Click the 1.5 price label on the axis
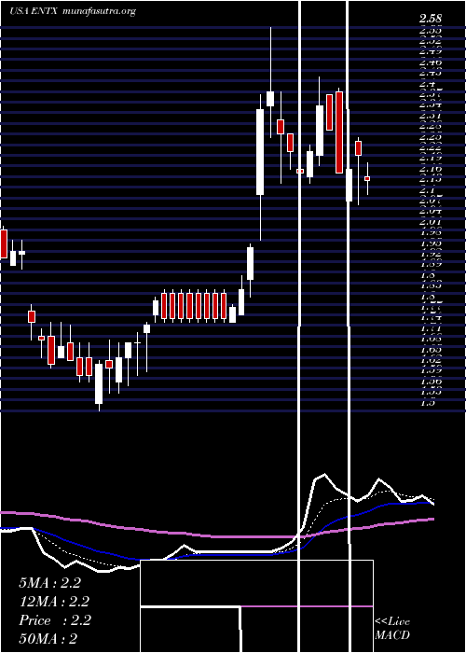This screenshot has width=466, height=653. [429, 403]
